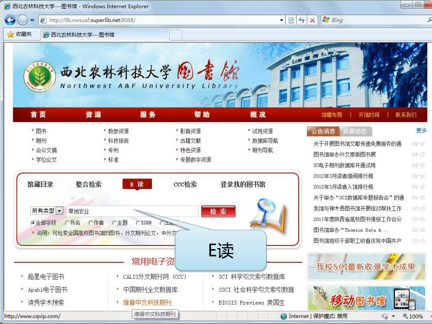This screenshot has height=324, width=432.
Task: Open the 读秀学术搜索 link
Action: [46, 302]
